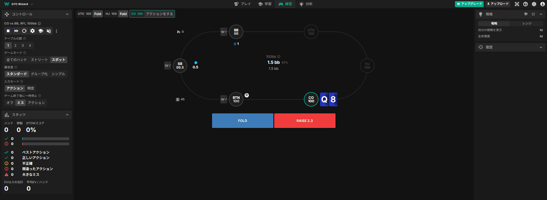This screenshot has height=200, width=547.
Task: Switch to the 分析 tab
Action: coord(305,4)
